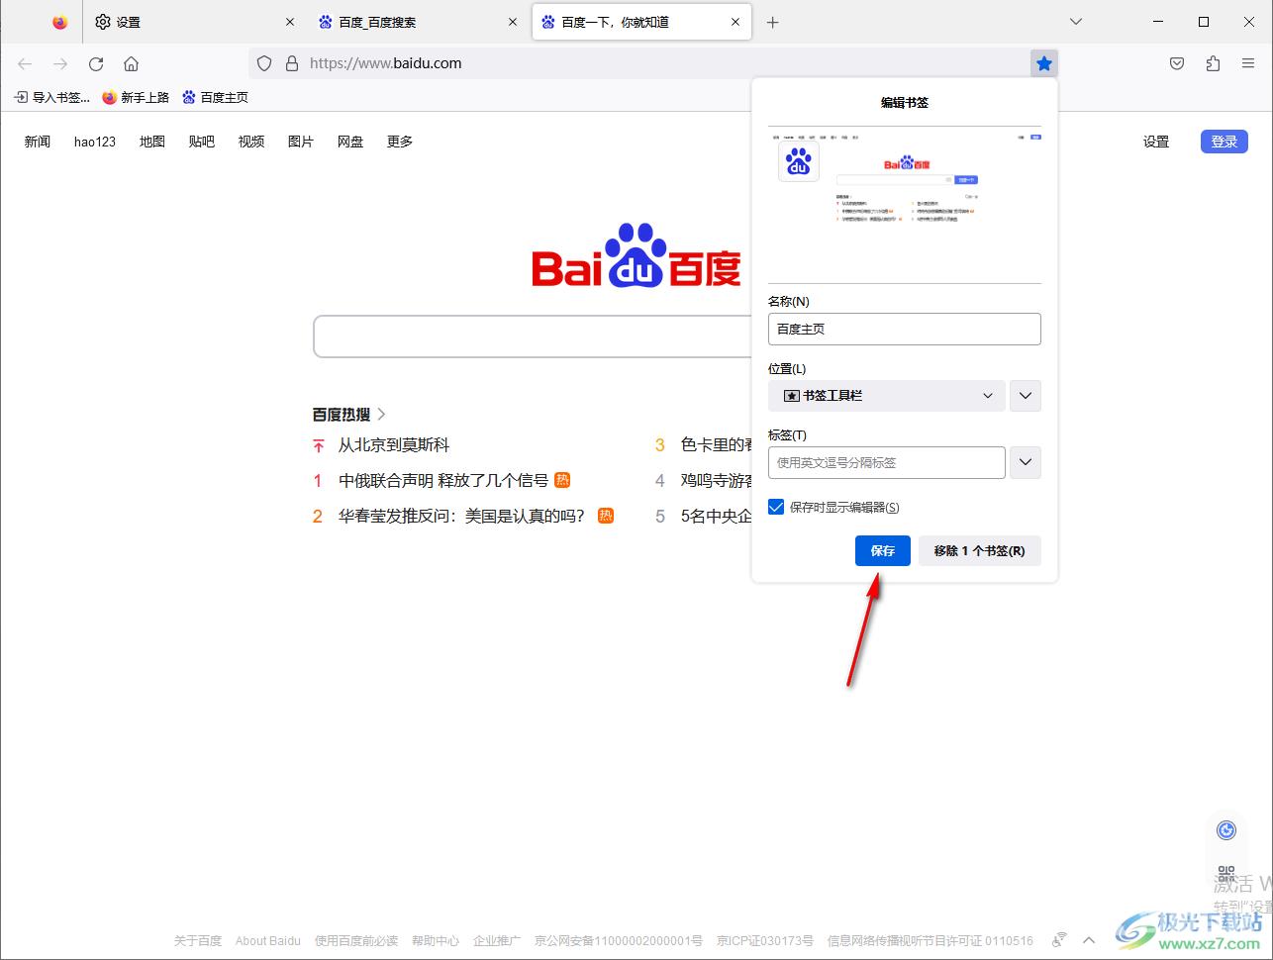Open hot search 从北京到莫斯科
1273x960 pixels.
coord(394,445)
